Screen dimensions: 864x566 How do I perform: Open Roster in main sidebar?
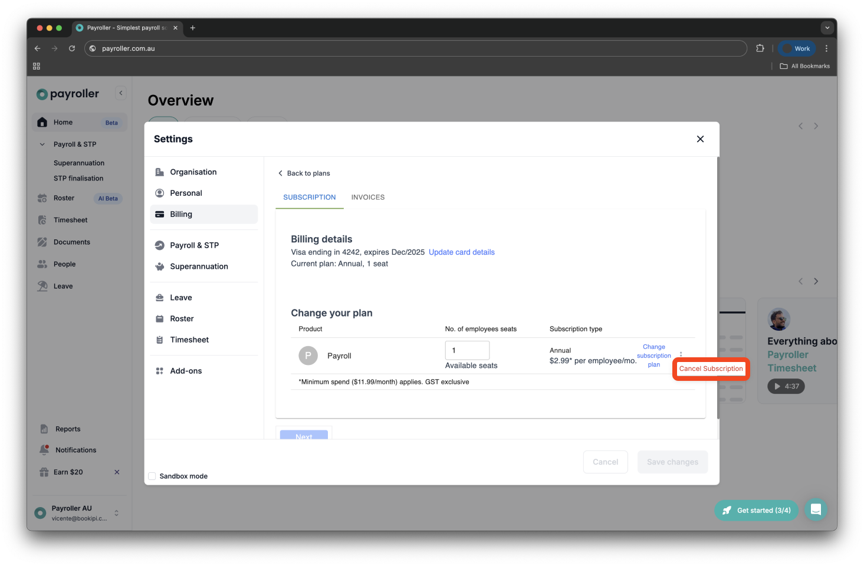click(80, 198)
